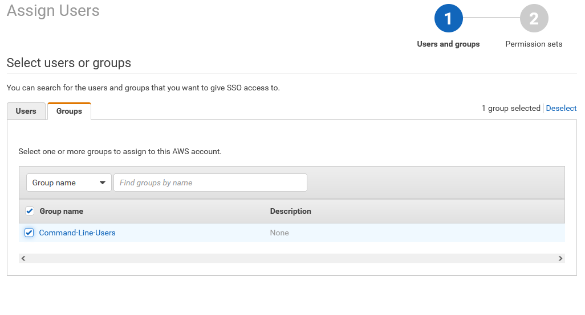This screenshot has width=585, height=315.
Task: Click the right scroll arrow
Action: click(560, 258)
